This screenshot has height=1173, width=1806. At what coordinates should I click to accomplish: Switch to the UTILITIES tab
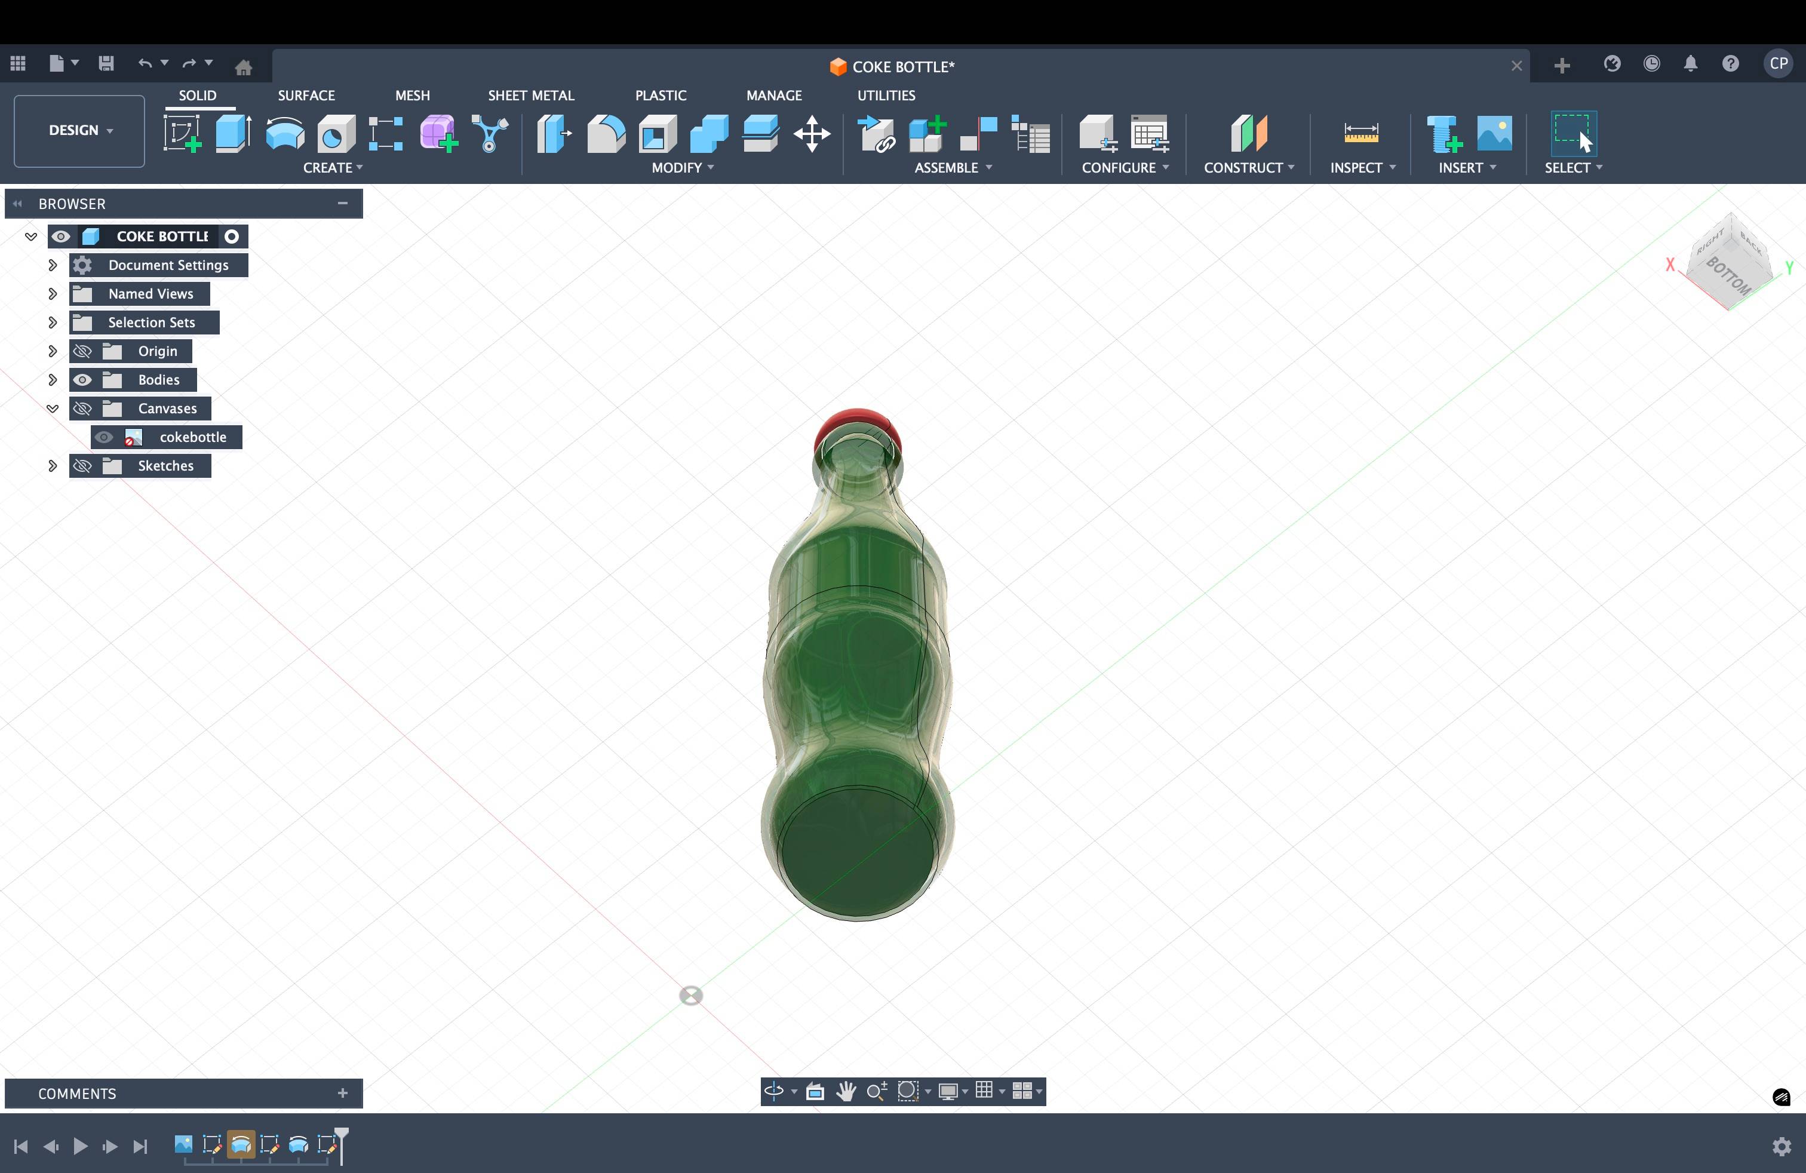(x=886, y=96)
